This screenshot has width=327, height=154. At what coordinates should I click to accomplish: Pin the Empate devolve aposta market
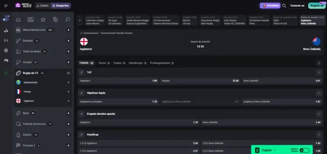point(82,114)
